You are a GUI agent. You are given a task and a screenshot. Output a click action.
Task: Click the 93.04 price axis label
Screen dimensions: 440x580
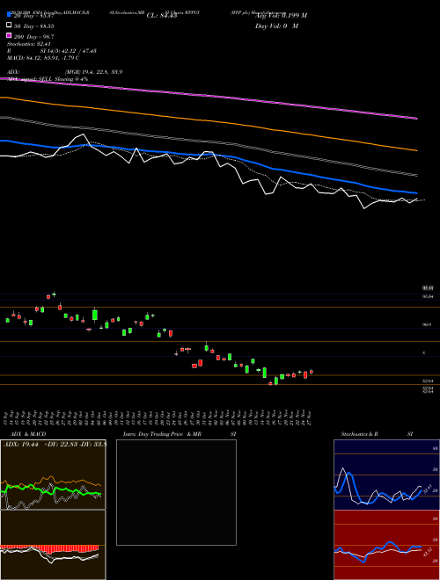428,296
